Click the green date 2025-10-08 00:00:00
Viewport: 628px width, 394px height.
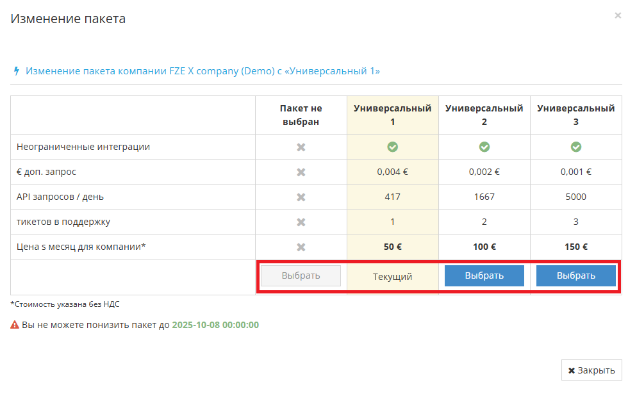pos(215,325)
